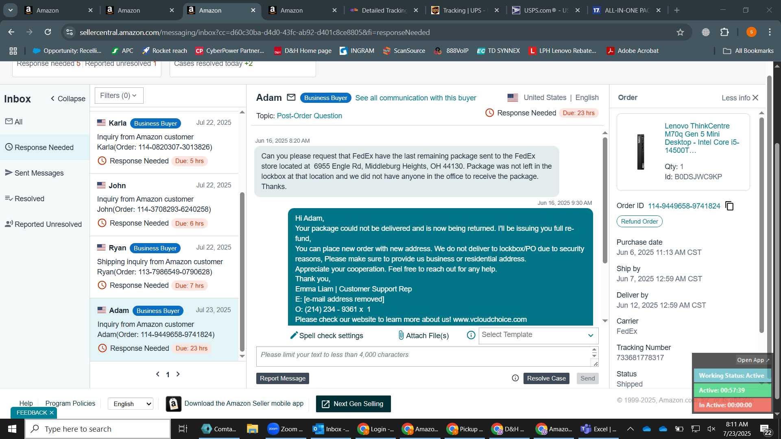Open the notification center icon
The height and width of the screenshot is (439, 781).
766,429
